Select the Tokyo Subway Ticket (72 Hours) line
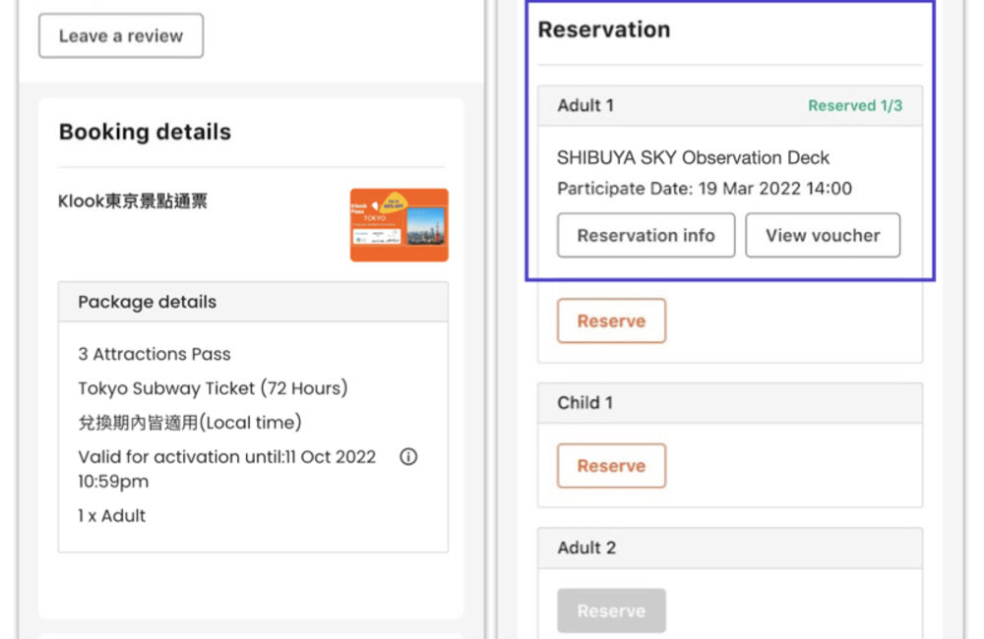This screenshot has width=984, height=639. point(213,388)
